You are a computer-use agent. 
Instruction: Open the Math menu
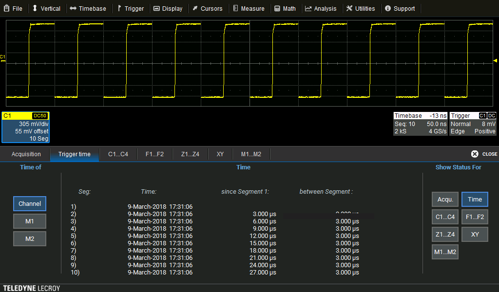coord(285,8)
